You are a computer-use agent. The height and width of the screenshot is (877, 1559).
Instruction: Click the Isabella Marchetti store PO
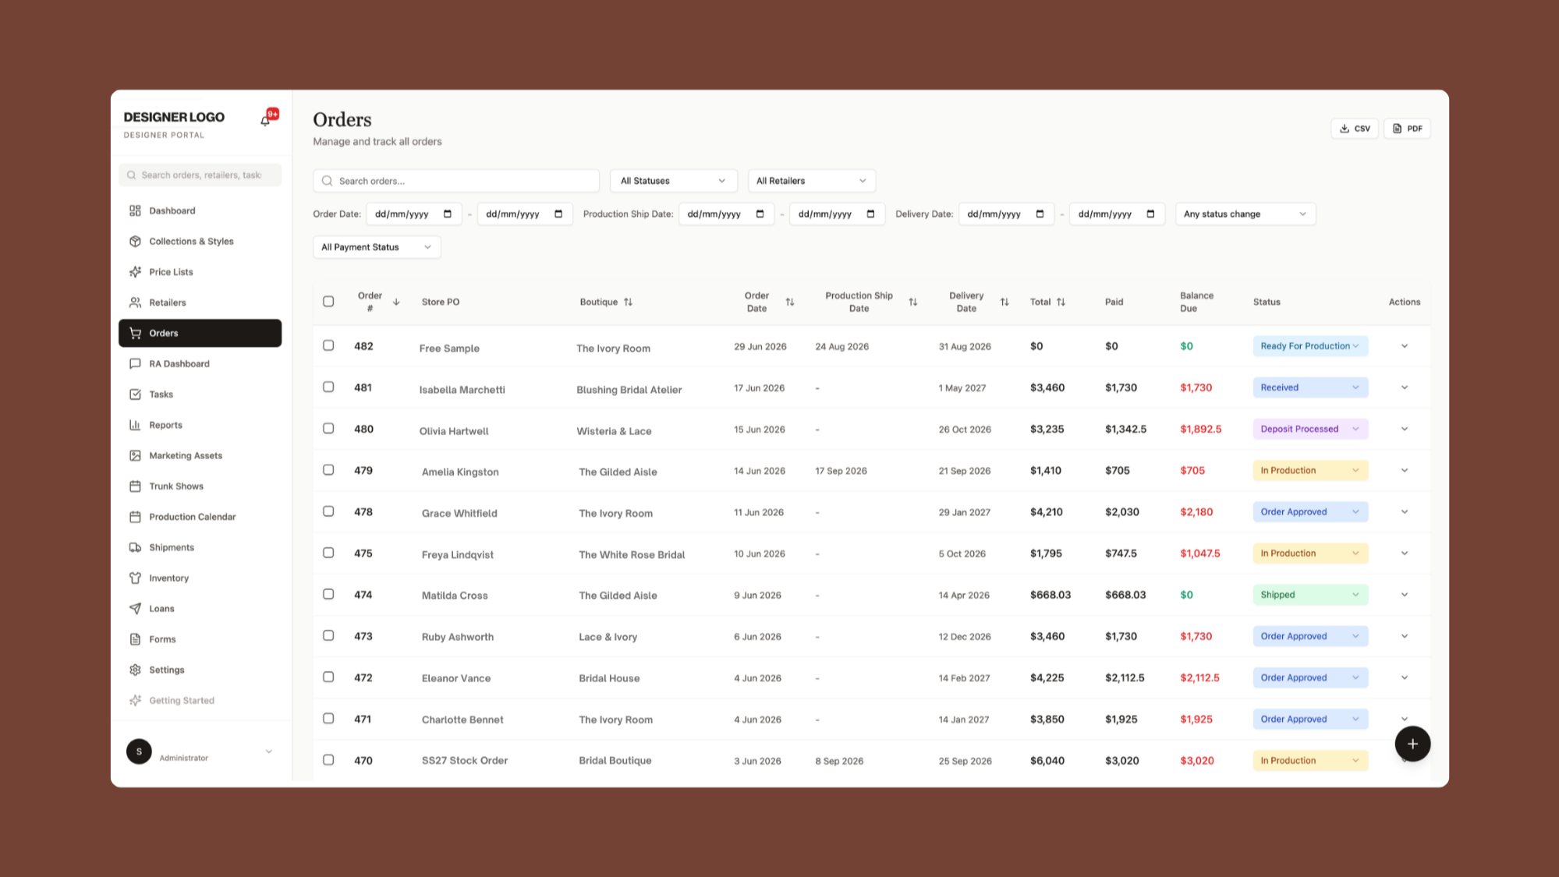(462, 390)
